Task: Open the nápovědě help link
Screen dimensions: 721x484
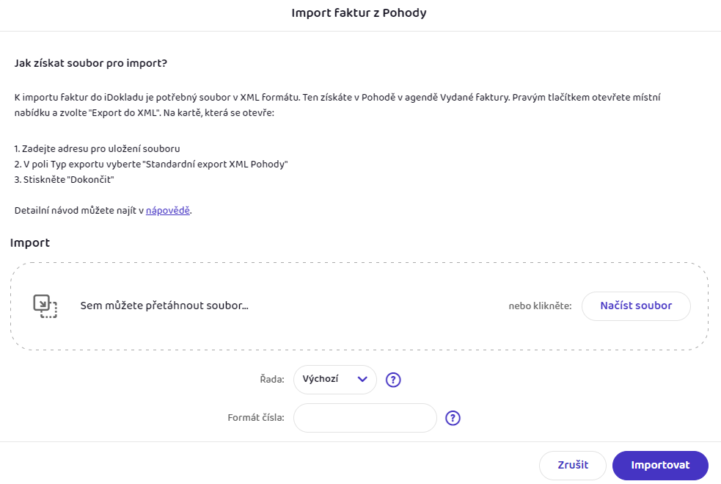Action: (168, 211)
